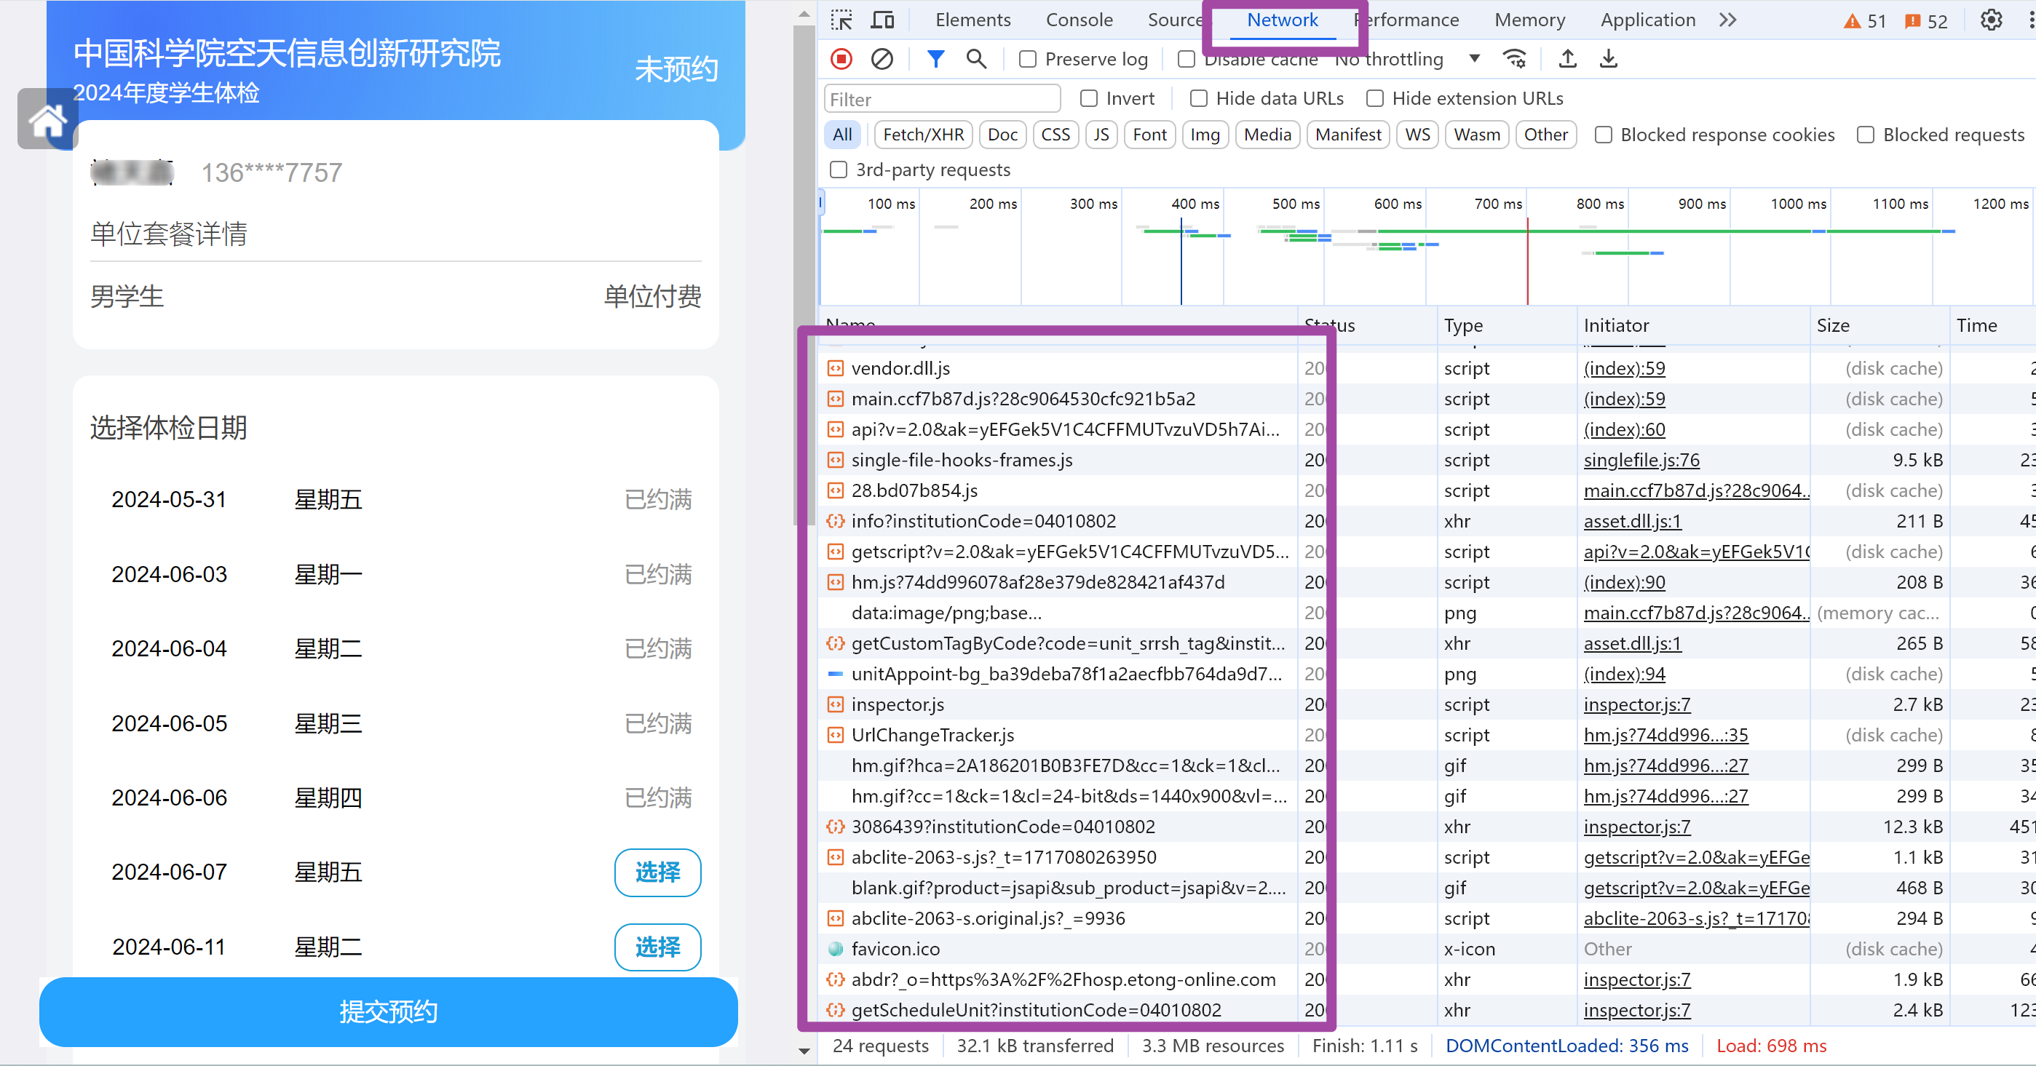Click the record network log button
Screen dimensions: 2036x1066
coord(841,59)
